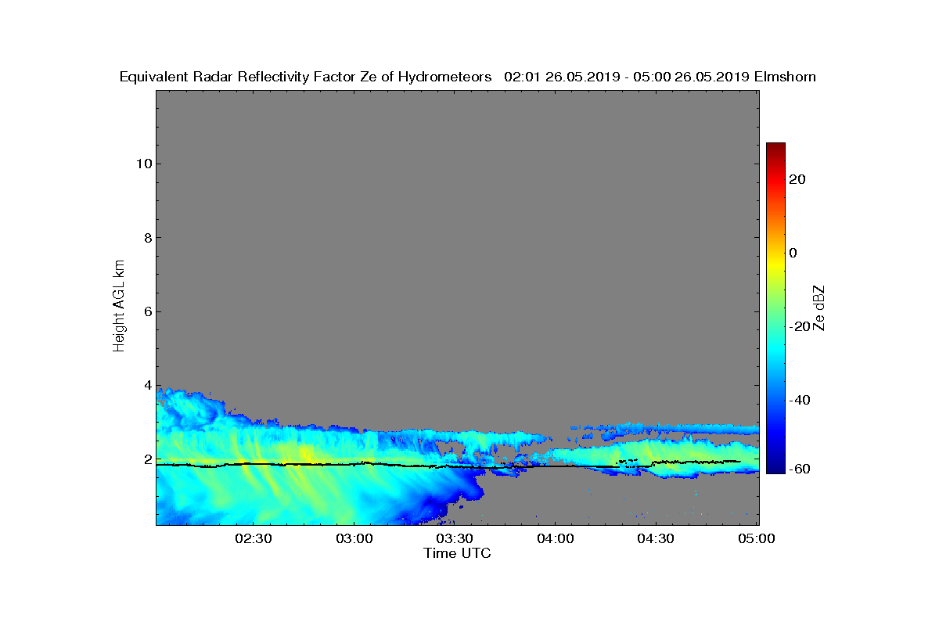Viewport: 939px width, 626px height.
Task: Select the 'Height AGL km' axis label
Action: coord(119,307)
